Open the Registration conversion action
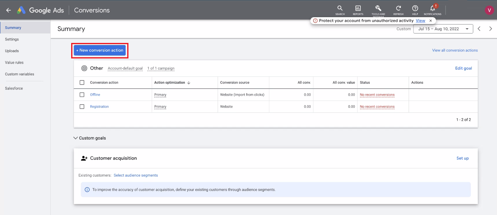497x215 pixels. click(x=99, y=107)
